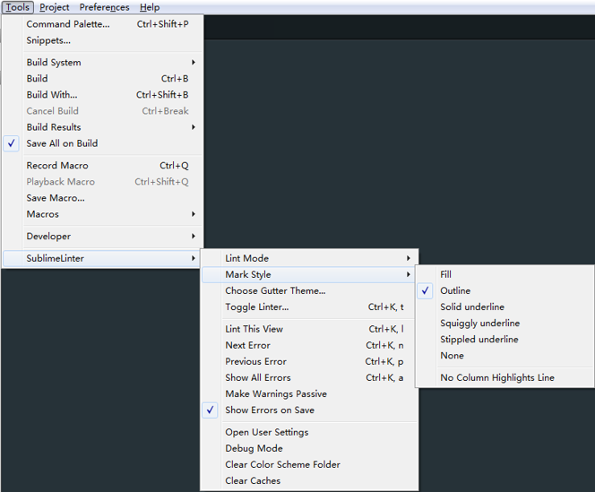Expand the Build System submenu

102,62
